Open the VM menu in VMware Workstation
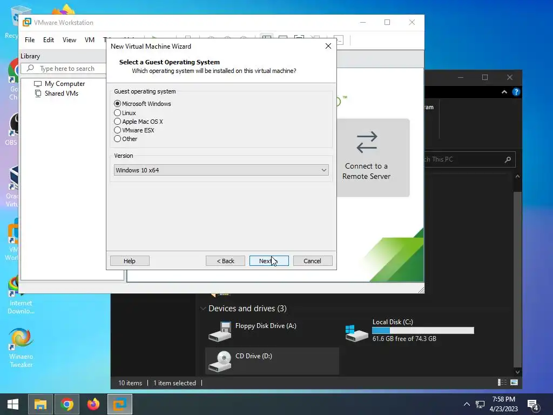553x415 pixels. [90, 40]
